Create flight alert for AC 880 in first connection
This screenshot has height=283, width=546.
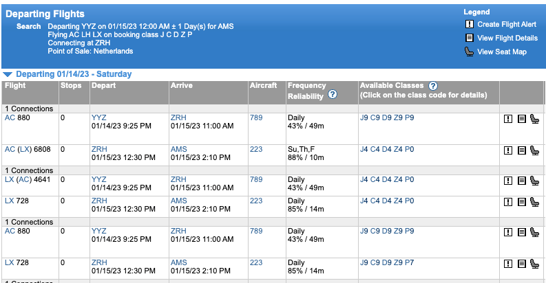[x=508, y=119]
